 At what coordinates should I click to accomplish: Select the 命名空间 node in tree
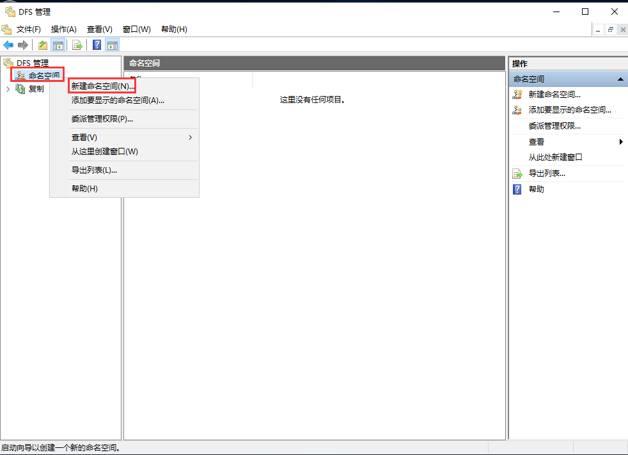pyautogui.click(x=44, y=76)
